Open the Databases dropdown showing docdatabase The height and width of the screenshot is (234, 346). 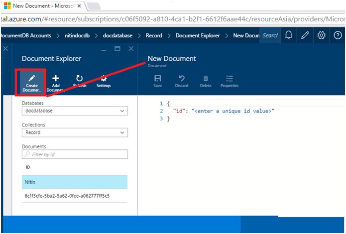point(75,111)
